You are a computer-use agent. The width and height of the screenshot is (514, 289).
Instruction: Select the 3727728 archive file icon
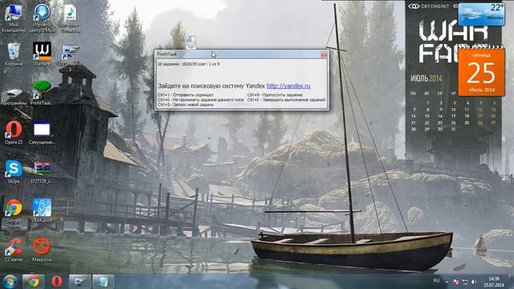click(x=42, y=171)
